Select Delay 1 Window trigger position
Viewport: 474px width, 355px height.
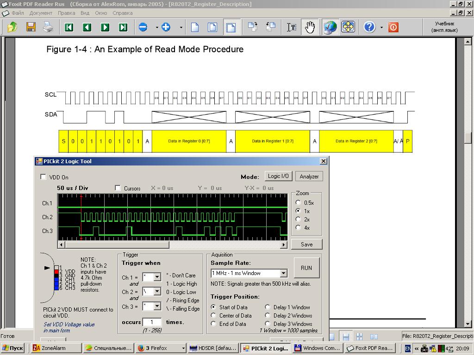click(268, 307)
